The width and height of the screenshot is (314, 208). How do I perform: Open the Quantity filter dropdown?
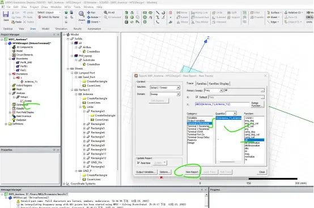point(235,114)
